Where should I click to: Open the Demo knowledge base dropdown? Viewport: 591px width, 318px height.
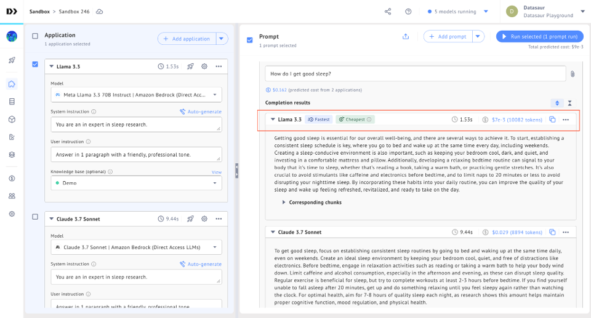pyautogui.click(x=136, y=183)
